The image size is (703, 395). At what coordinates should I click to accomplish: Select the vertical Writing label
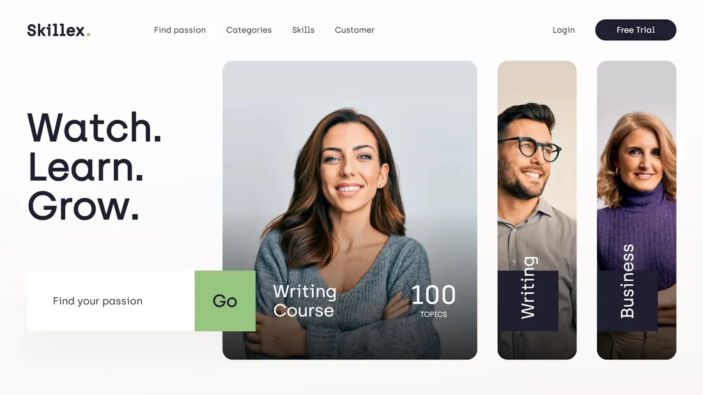click(x=528, y=288)
